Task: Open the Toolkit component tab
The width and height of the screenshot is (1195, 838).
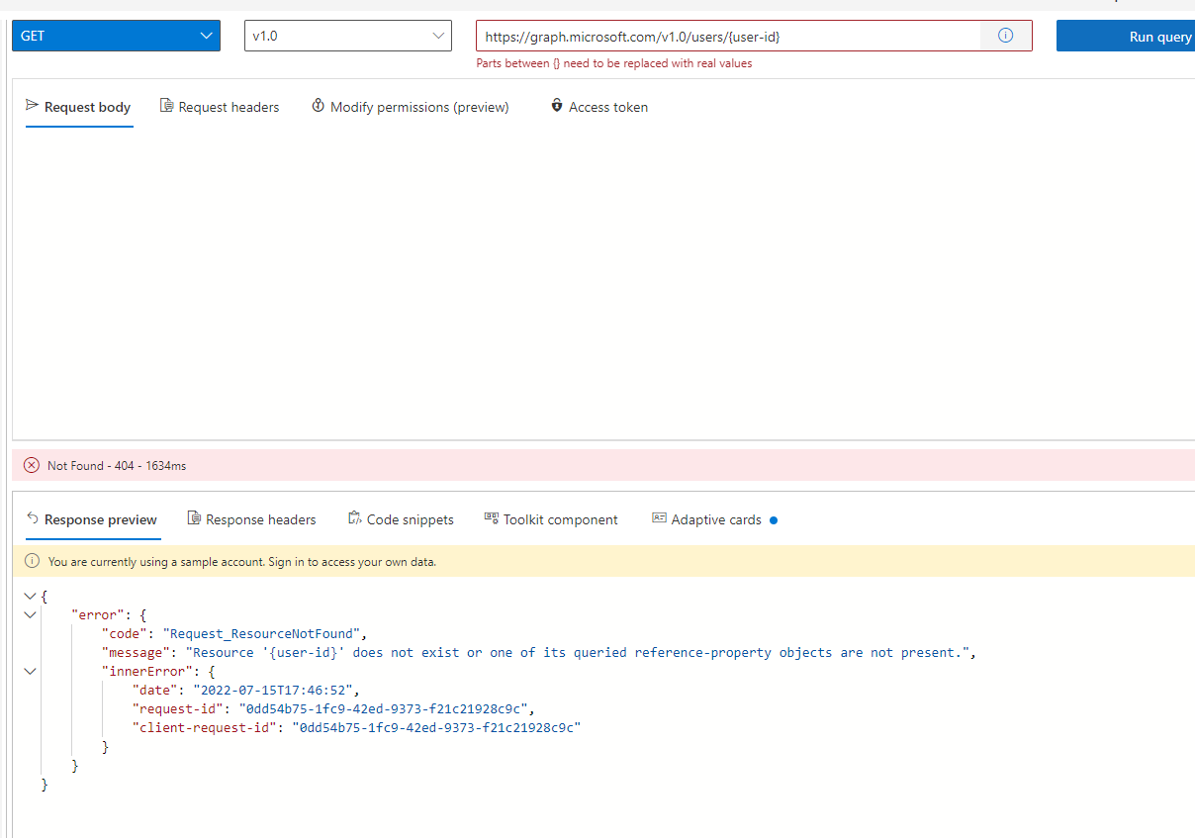Action: coord(551,519)
